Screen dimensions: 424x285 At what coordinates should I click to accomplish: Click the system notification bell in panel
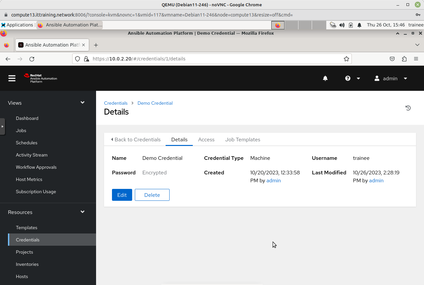point(359,25)
